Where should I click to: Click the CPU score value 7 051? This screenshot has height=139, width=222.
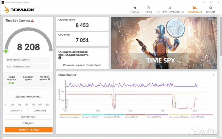click(82, 40)
